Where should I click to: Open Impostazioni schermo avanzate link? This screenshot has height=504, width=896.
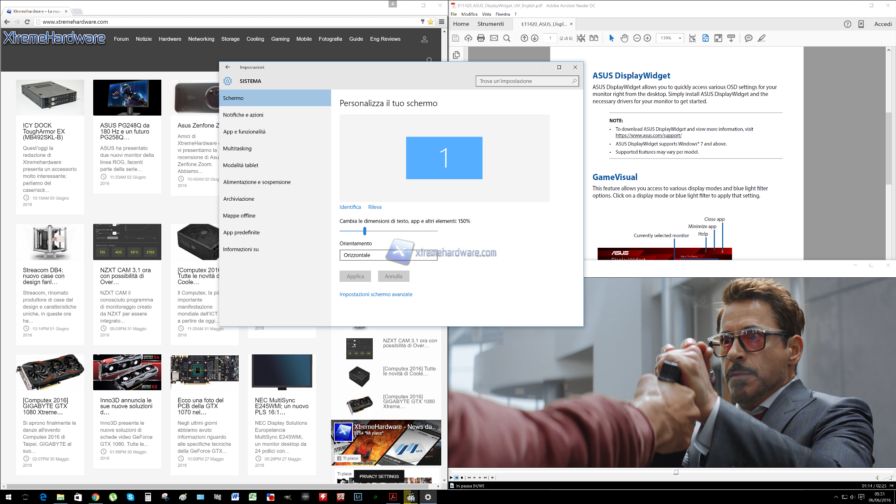(375, 294)
